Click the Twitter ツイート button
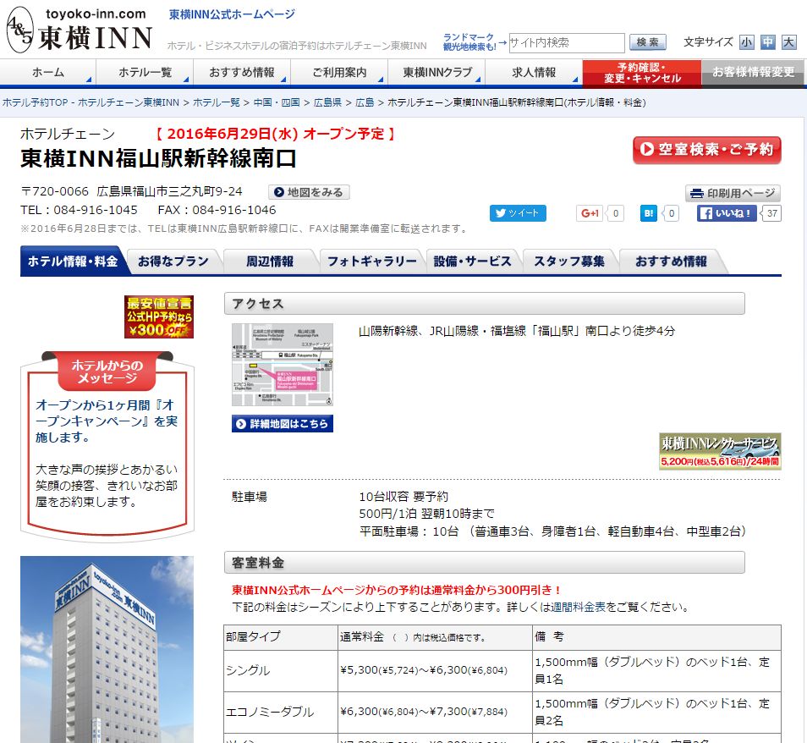The width and height of the screenshot is (807, 743). click(517, 213)
